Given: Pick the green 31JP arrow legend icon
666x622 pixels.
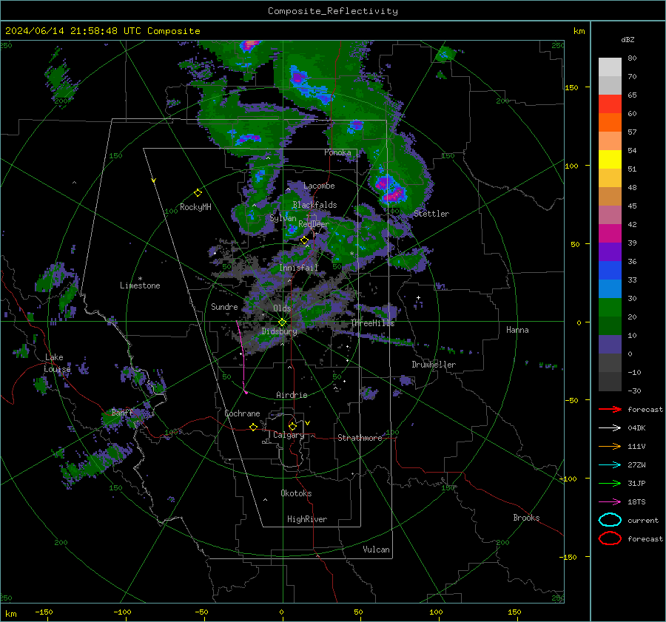Looking at the screenshot, I should pyautogui.click(x=610, y=483).
